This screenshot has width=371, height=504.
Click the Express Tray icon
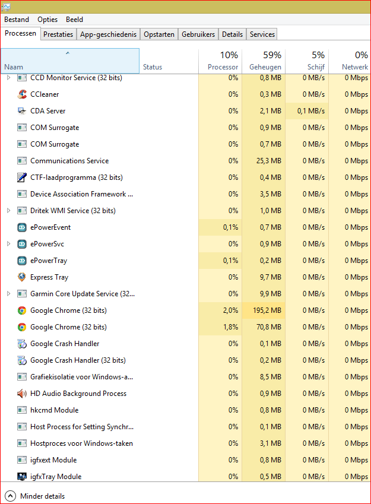[22, 277]
